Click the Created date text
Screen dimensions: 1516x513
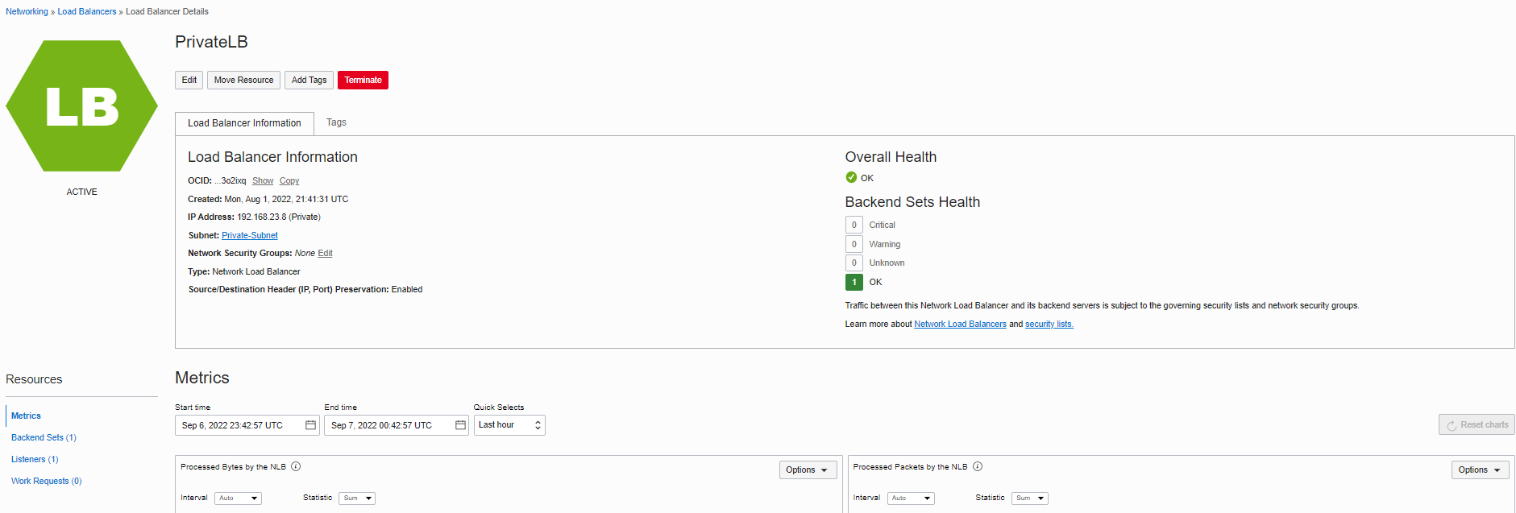pyautogui.click(x=268, y=199)
